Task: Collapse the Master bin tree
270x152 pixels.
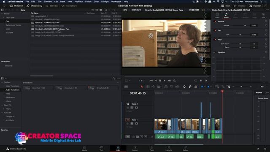Action: coord(2,14)
